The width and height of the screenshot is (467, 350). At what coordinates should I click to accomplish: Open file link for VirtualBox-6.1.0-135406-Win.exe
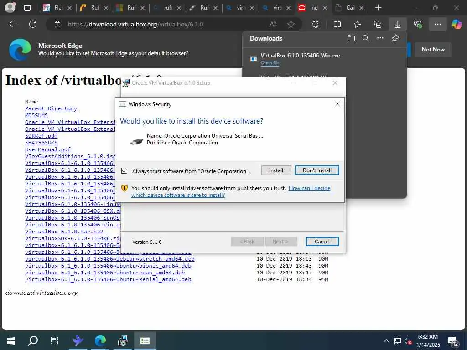(270, 63)
